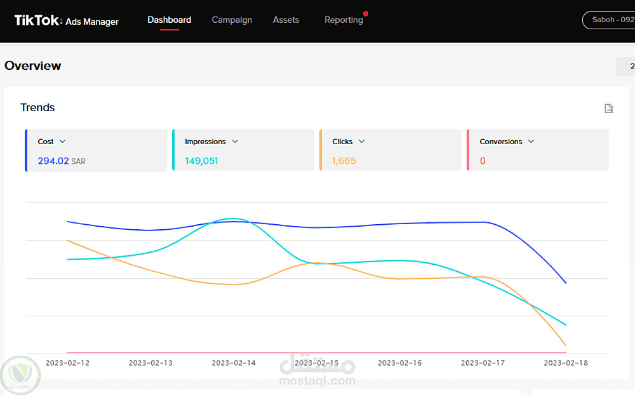Viewport: 635px width, 395px height.
Task: Click the 2023-02-14 date label
Action: pyautogui.click(x=234, y=363)
